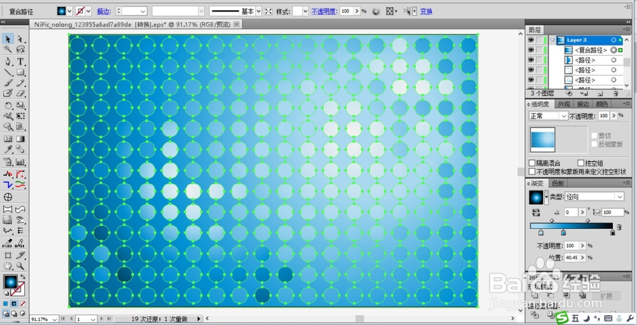Select the Rotate tool
This screenshot has width=637, height=325.
coord(8,106)
